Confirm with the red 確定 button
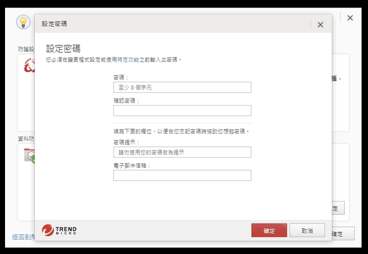Screen dimensions: 368x254 coord(269,230)
